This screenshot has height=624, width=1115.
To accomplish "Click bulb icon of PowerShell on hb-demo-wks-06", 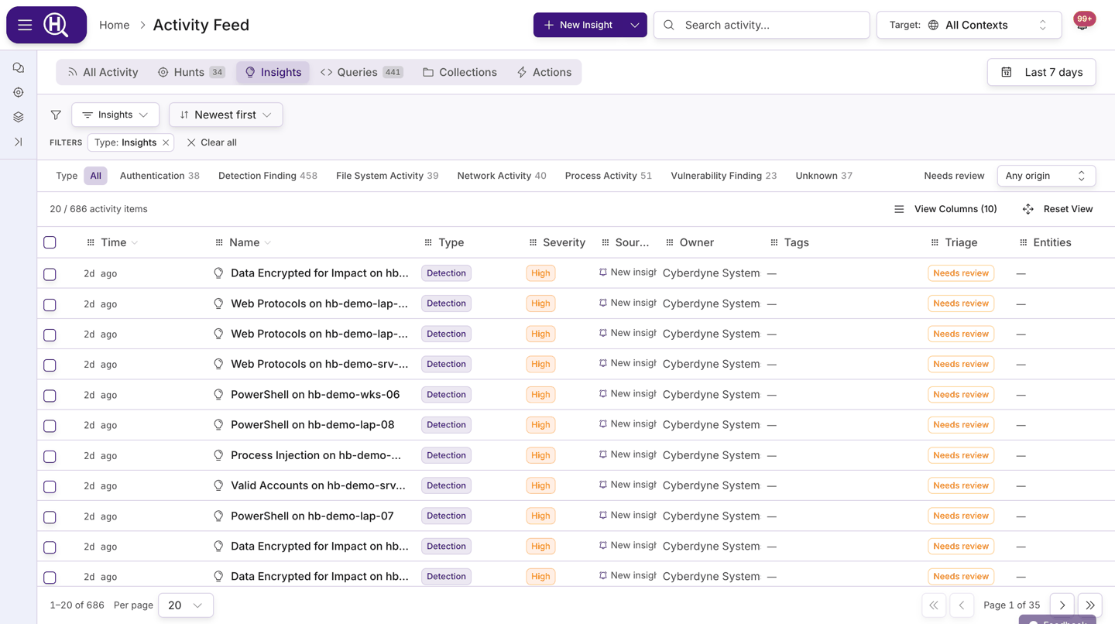I will (218, 394).
